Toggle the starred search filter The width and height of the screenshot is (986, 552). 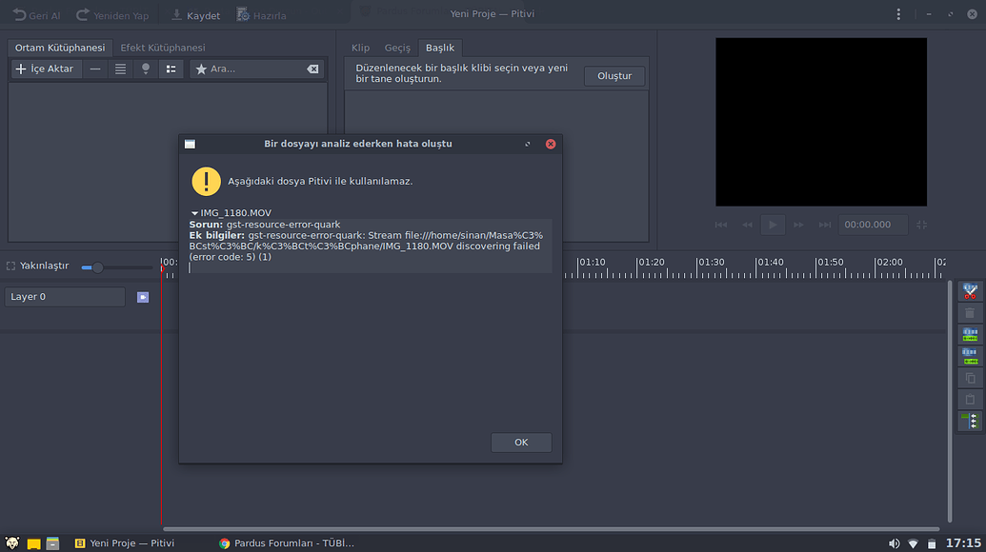coord(200,68)
